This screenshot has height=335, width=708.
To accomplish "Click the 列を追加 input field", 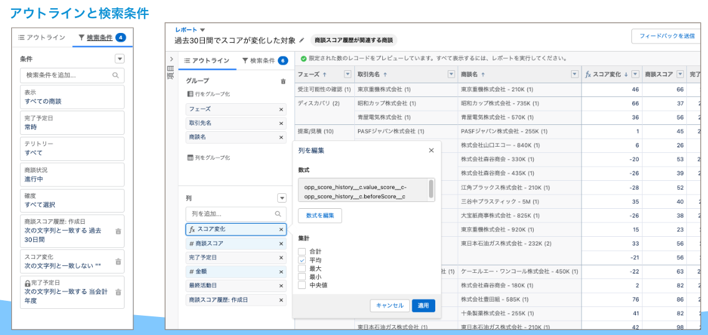I will 236,214.
